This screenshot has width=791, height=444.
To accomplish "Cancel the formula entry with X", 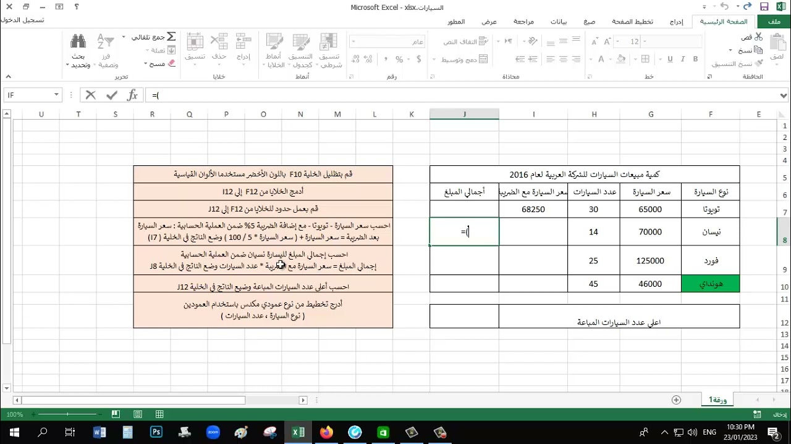I will (x=91, y=95).
